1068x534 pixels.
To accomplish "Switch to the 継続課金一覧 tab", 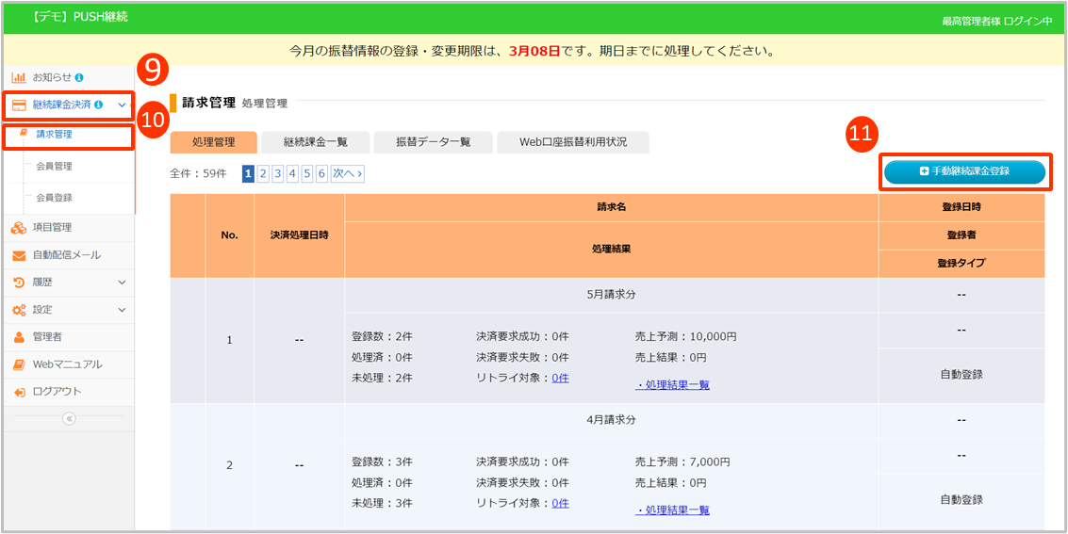I will pyautogui.click(x=316, y=142).
